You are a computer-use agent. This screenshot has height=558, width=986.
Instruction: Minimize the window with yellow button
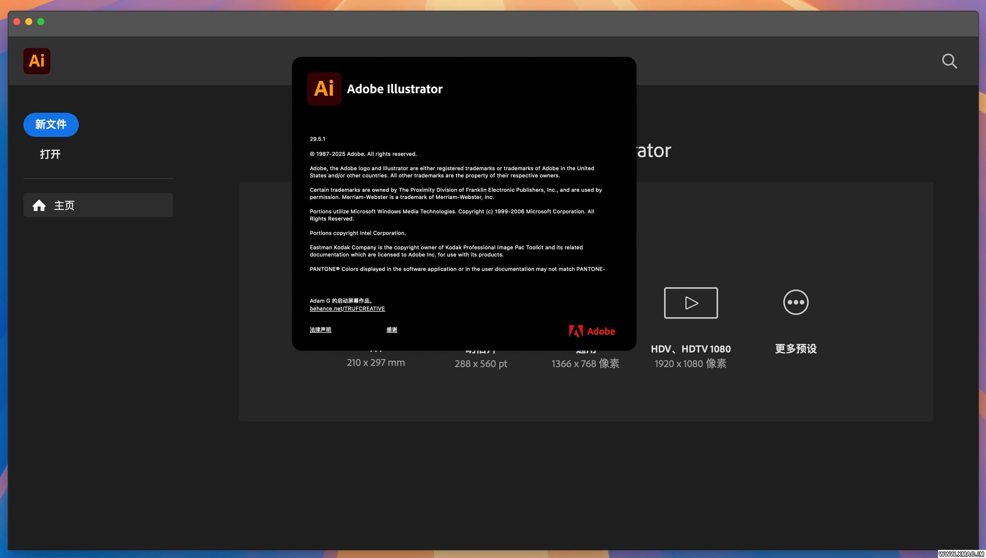(x=29, y=22)
